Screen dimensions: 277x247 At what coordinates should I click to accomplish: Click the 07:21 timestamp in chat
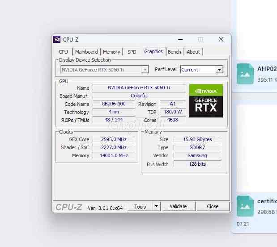tap(243, 224)
